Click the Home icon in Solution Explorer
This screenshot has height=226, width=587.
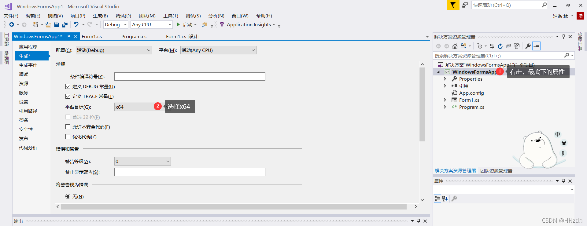455,46
